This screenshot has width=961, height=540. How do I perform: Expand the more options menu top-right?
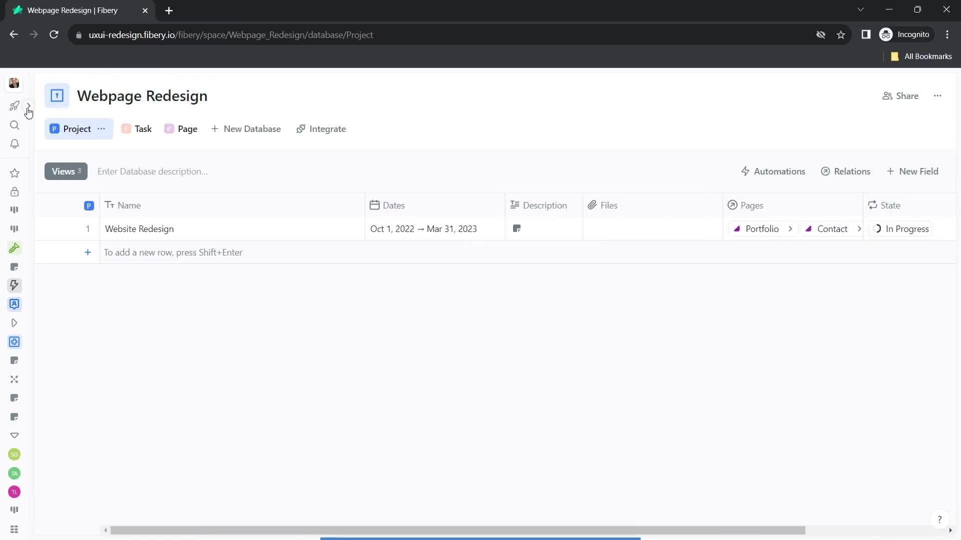tap(938, 95)
